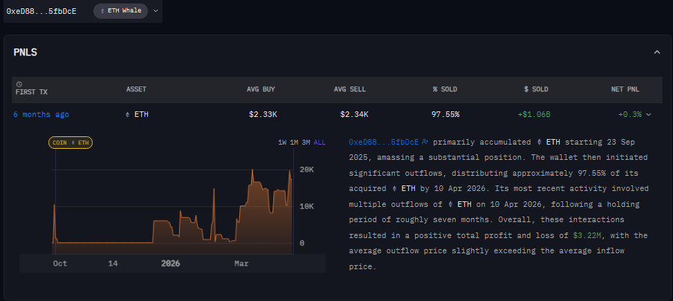Collapse the PNLS panel
Screen dimensions: 673x301
656,52
